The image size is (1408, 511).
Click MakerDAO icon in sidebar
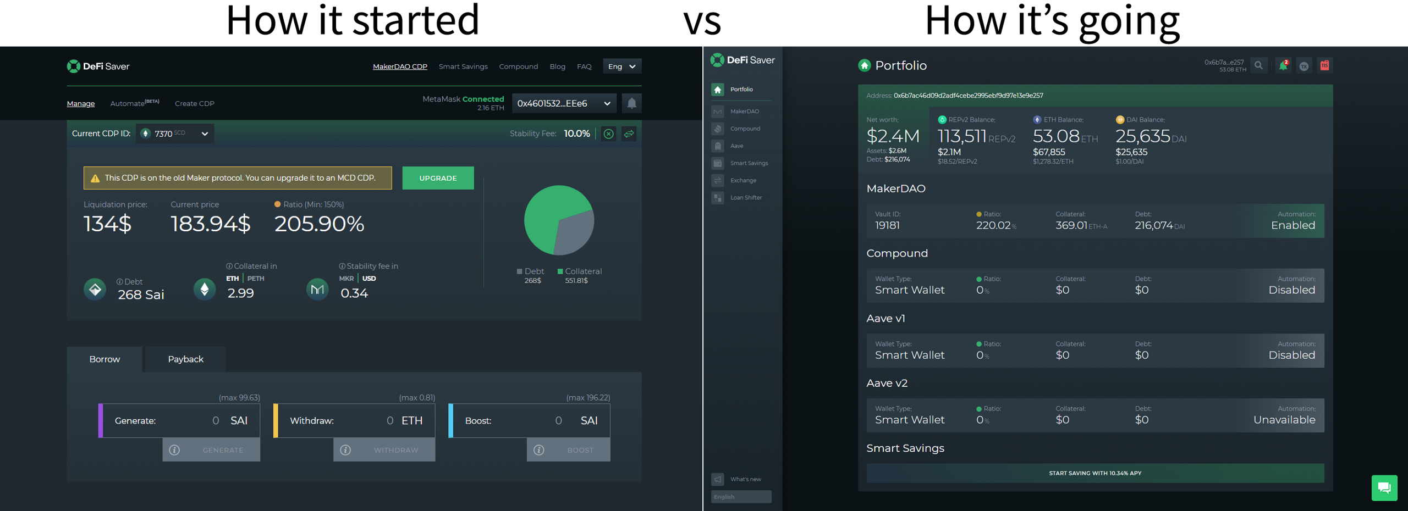tap(718, 112)
